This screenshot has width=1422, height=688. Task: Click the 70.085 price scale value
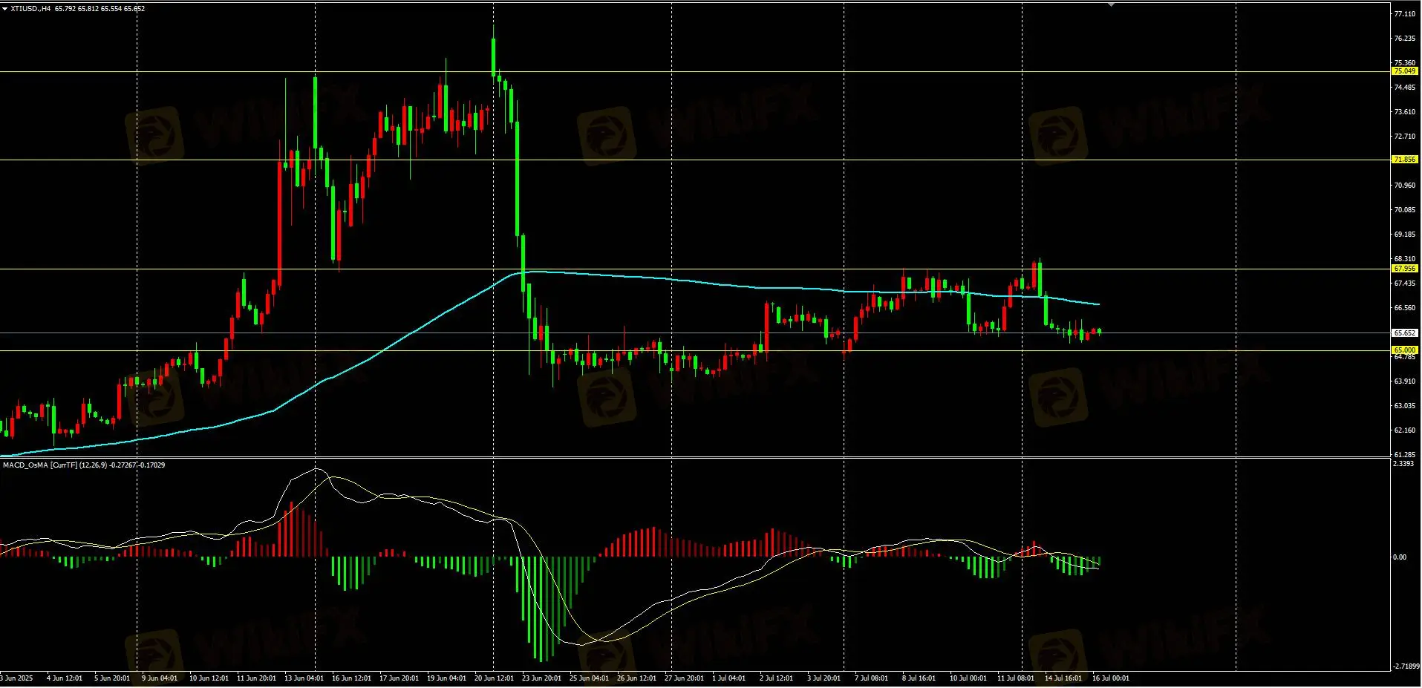click(x=1404, y=210)
